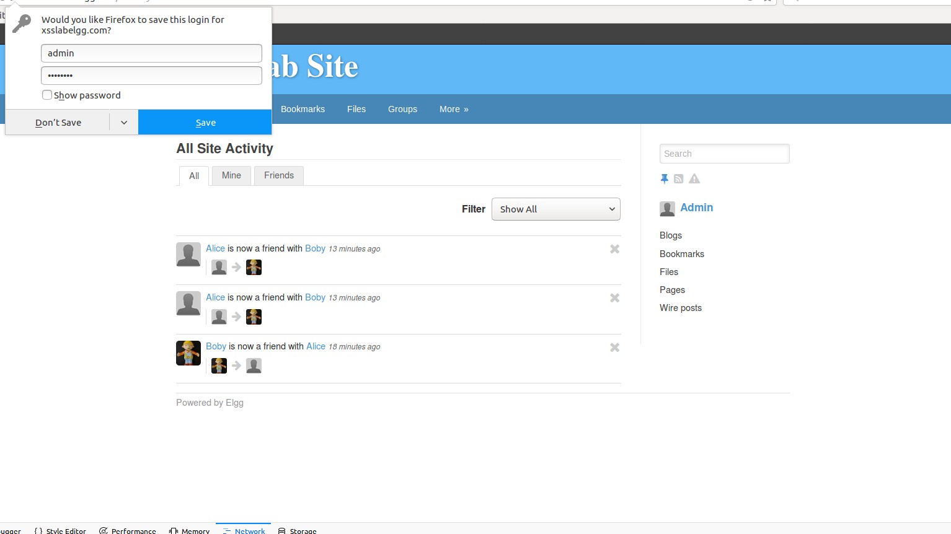Viewport: 951px width, 534px height.
Task: Open Wire posts sidebar link
Action: pos(681,308)
